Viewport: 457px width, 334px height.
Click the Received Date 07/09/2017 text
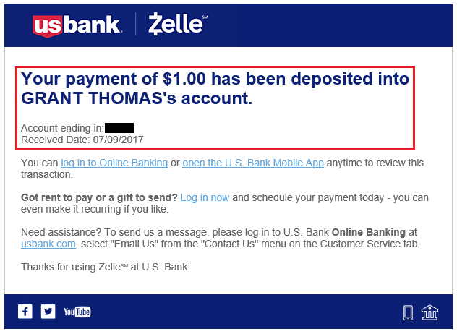click(82, 140)
